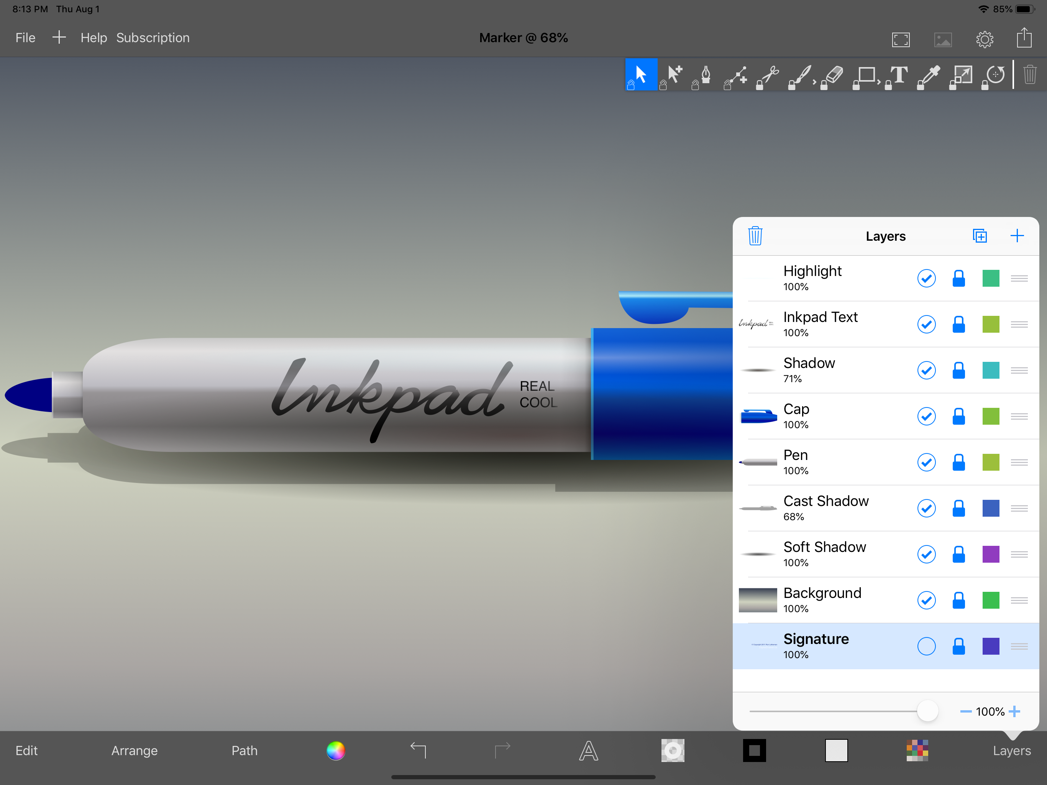Toggle fullscreen canvas view icon
Viewport: 1047px width, 785px height.
pos(901,39)
